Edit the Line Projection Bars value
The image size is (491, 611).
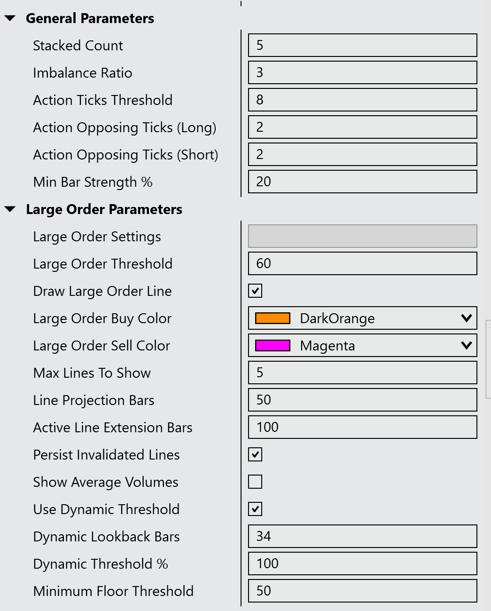tap(362, 400)
